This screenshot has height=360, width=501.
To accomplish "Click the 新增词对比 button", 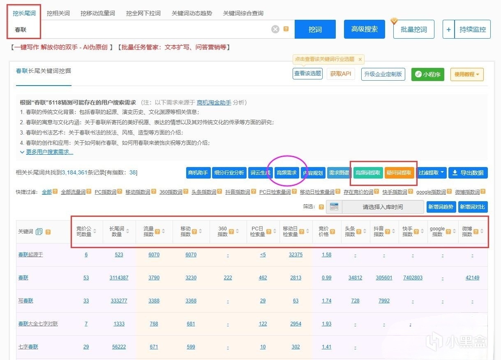I will 473,207.
